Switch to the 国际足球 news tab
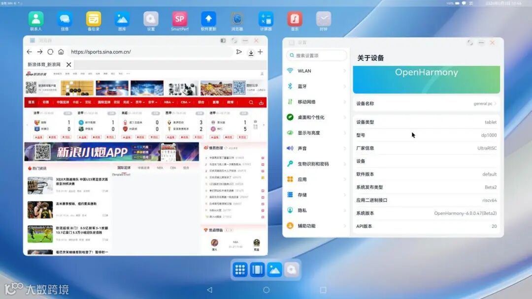Image resolution: width=532 pixels, height=299 pixels. click(x=124, y=168)
